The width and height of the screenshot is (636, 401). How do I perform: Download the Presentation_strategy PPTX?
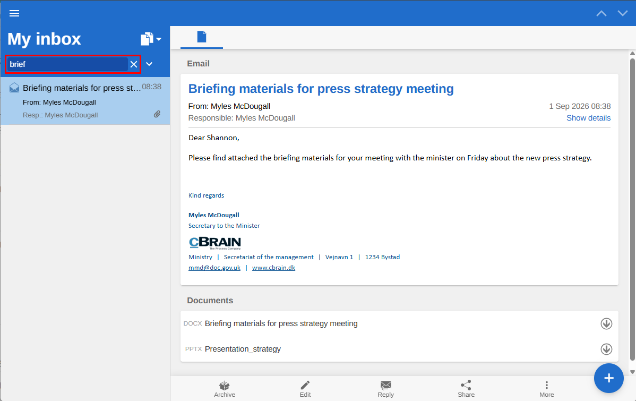click(606, 349)
